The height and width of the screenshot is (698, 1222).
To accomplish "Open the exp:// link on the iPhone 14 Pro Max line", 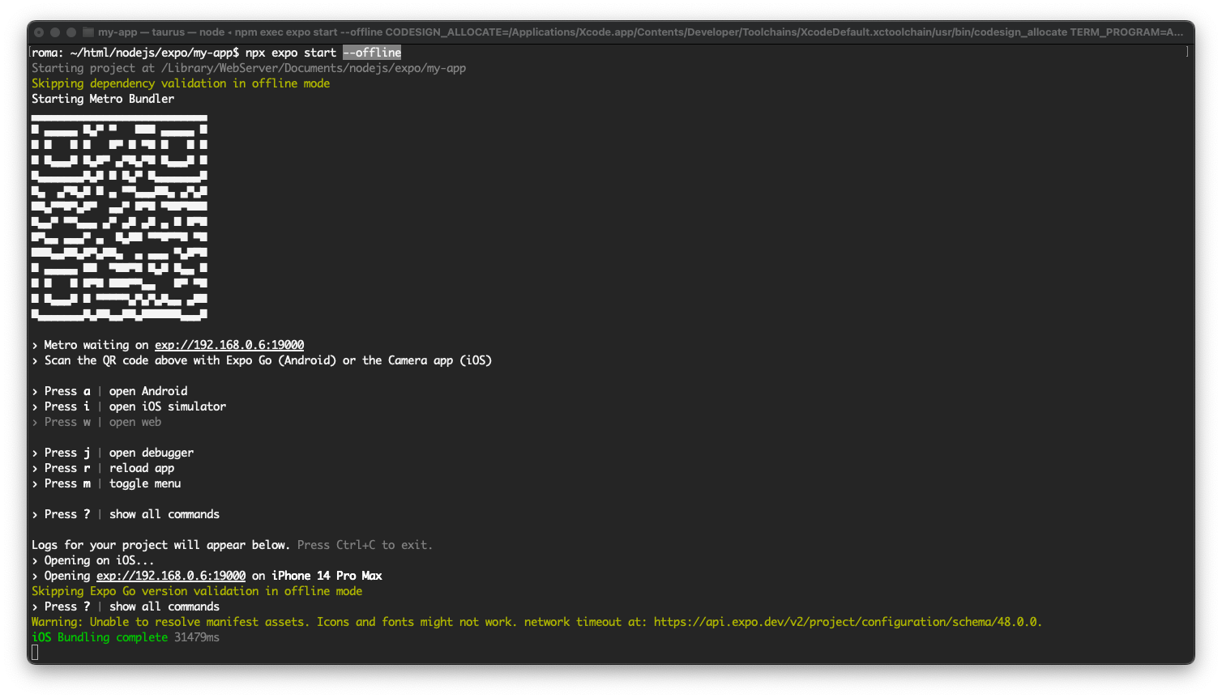I will 171,576.
